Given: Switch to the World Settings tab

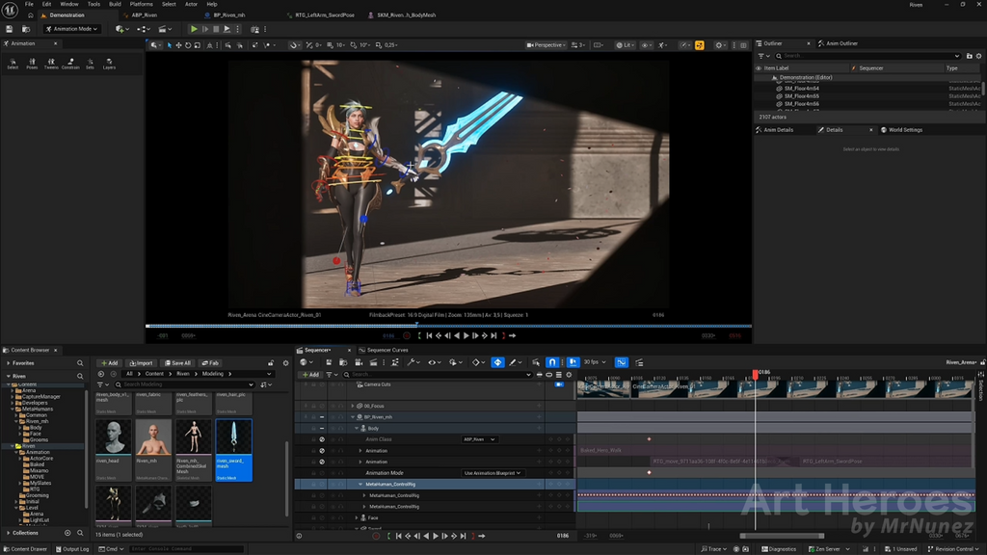Looking at the screenshot, I should tap(905, 130).
